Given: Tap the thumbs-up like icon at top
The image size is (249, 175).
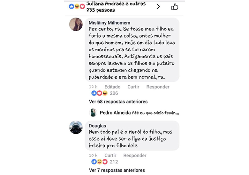Looking at the screenshot, I should click(x=175, y=7).
